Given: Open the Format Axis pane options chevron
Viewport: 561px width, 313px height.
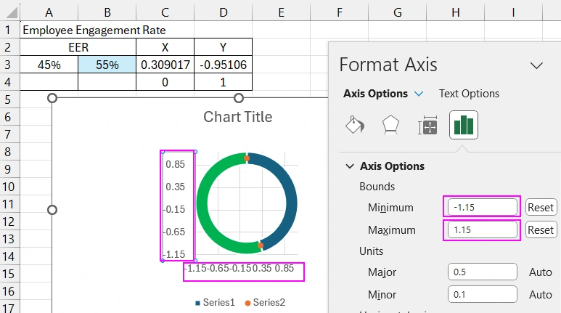Looking at the screenshot, I should pyautogui.click(x=536, y=65).
